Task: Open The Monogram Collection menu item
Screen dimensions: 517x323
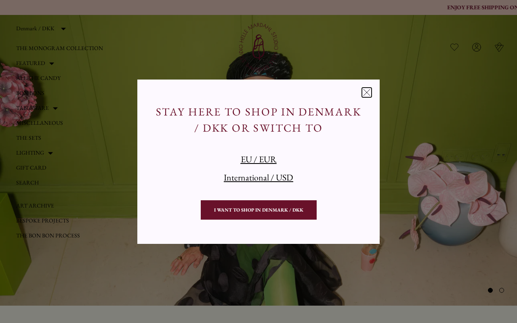Action: click(59, 48)
